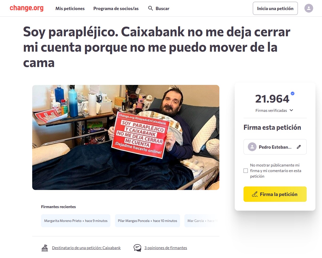The image size is (322, 258).
Task: Click the blue verified badge icon
Action: (x=293, y=93)
